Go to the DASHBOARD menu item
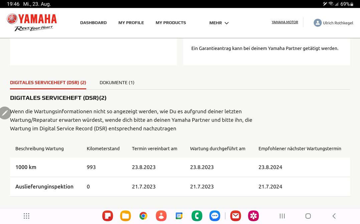Viewport: 360px width, 224px height. coord(93,23)
